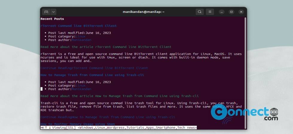Screen dimensions: 293x134
Task: Open Manikandan author link under Trash-cli post
Action: tap(81, 89)
